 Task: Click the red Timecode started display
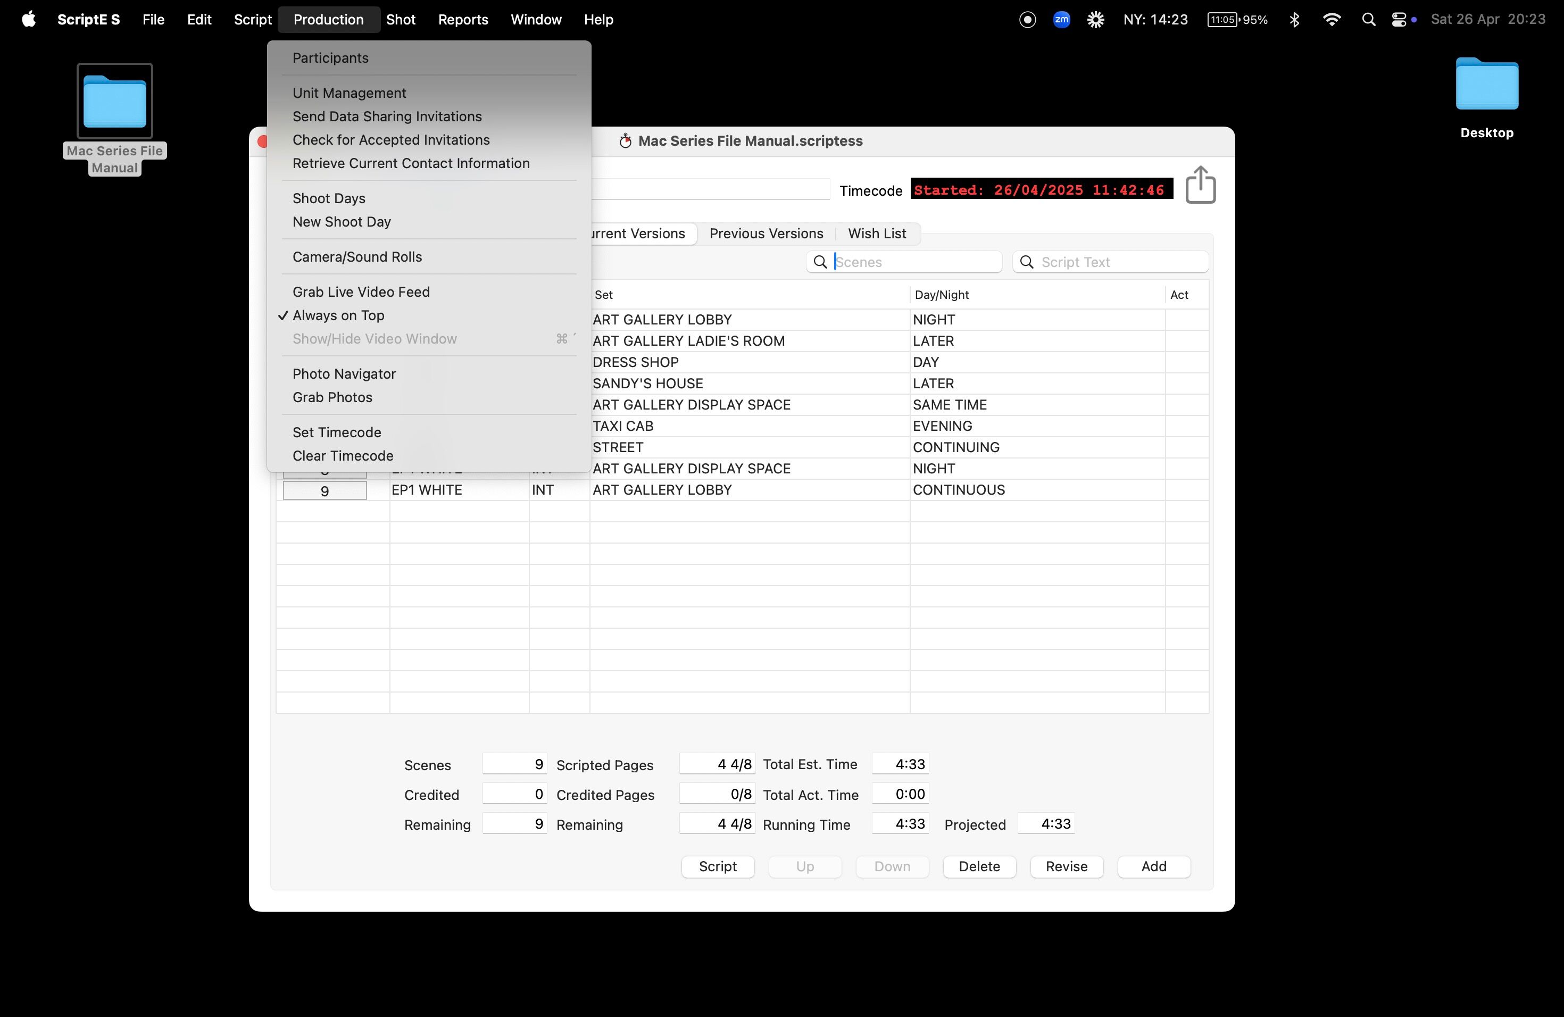pyautogui.click(x=1041, y=190)
